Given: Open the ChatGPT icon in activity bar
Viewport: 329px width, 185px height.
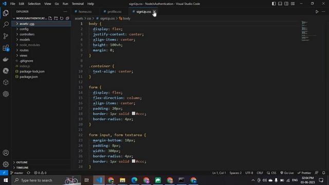Looking at the screenshot, I should coord(6,94).
